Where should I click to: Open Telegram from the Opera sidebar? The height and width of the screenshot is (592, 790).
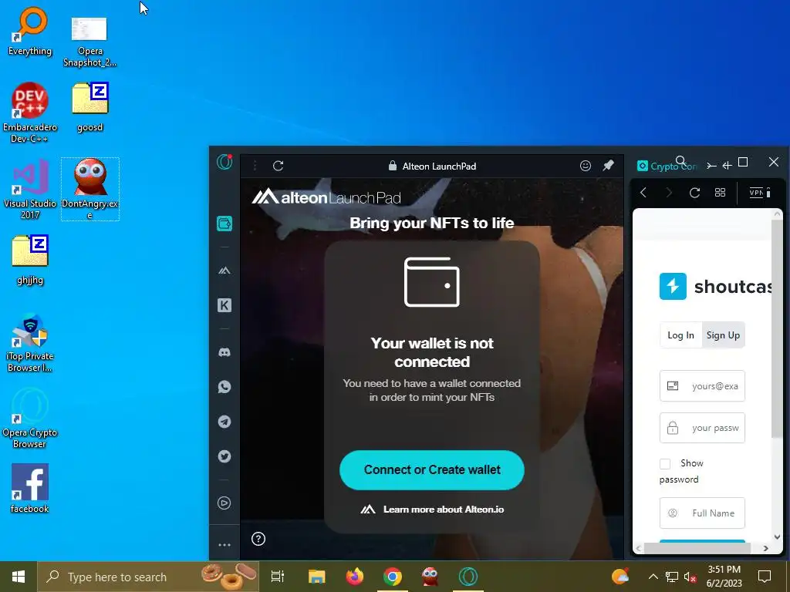(x=225, y=422)
